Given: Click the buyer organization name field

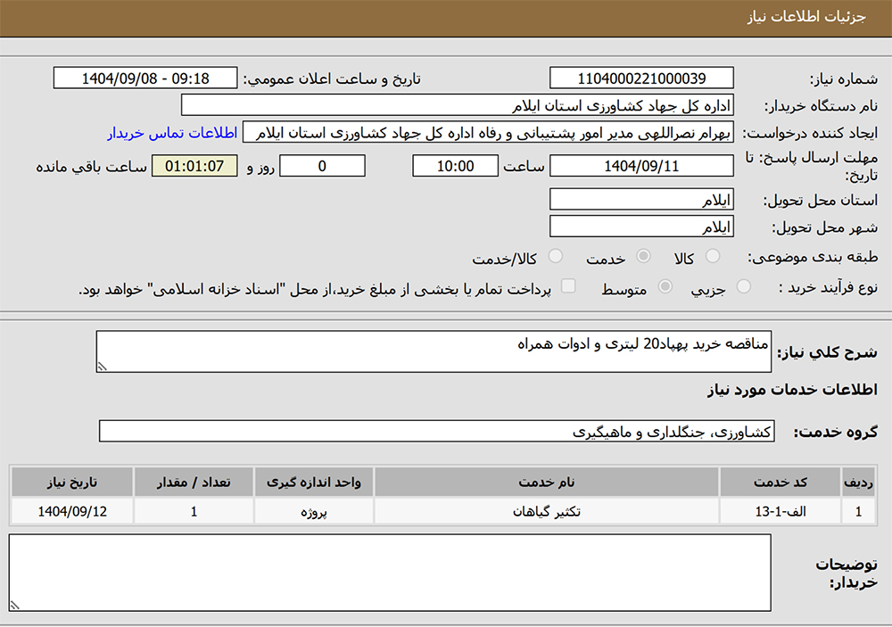Looking at the screenshot, I should pos(458,106).
